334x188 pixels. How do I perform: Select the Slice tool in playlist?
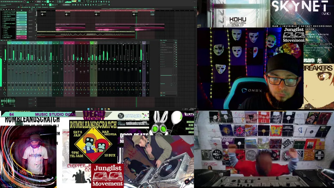click(29, 7)
